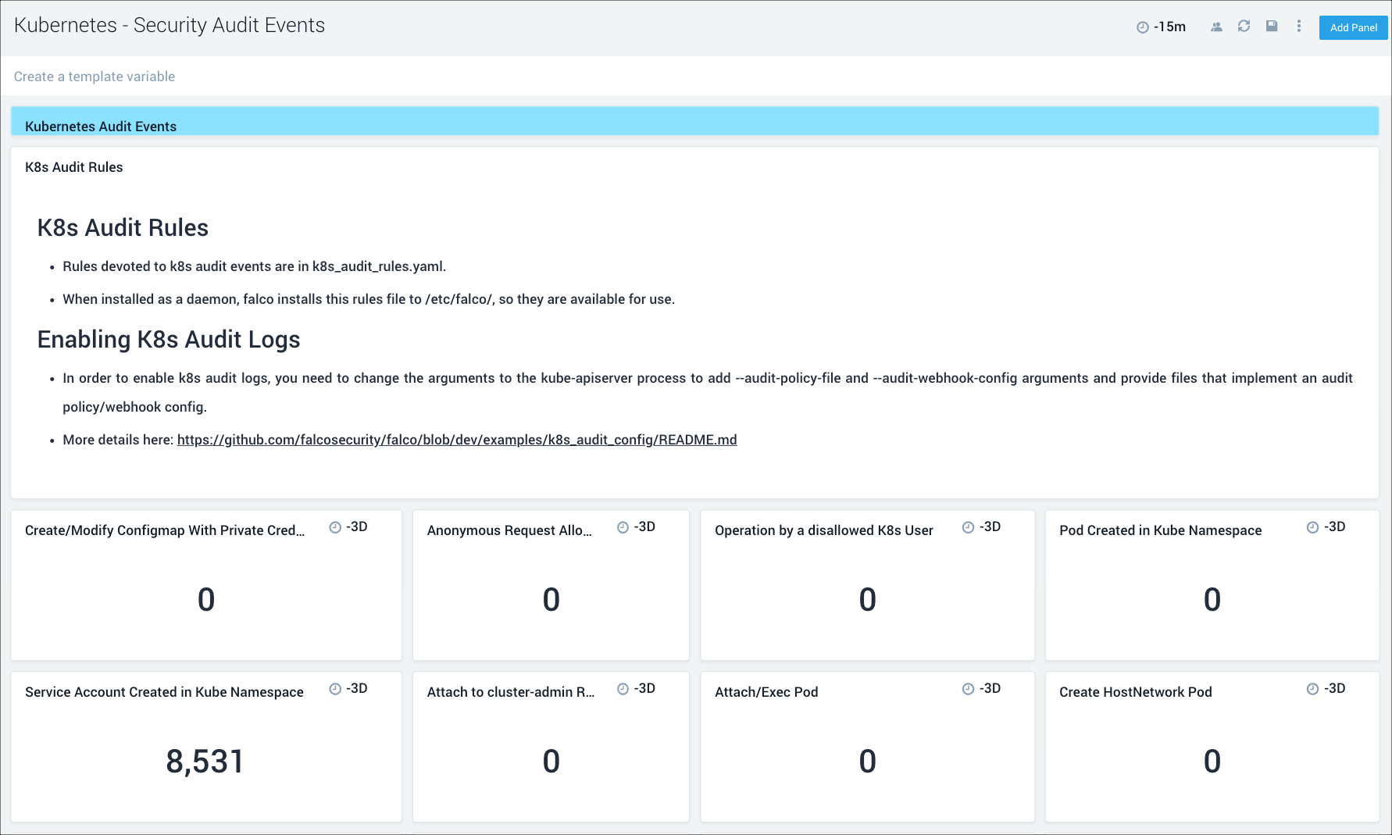Click clock icon on Pod Created in Kube Namespace

coord(1312,527)
